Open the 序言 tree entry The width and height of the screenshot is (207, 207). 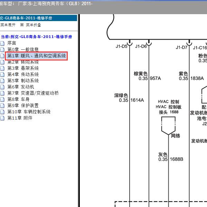tap(12, 43)
